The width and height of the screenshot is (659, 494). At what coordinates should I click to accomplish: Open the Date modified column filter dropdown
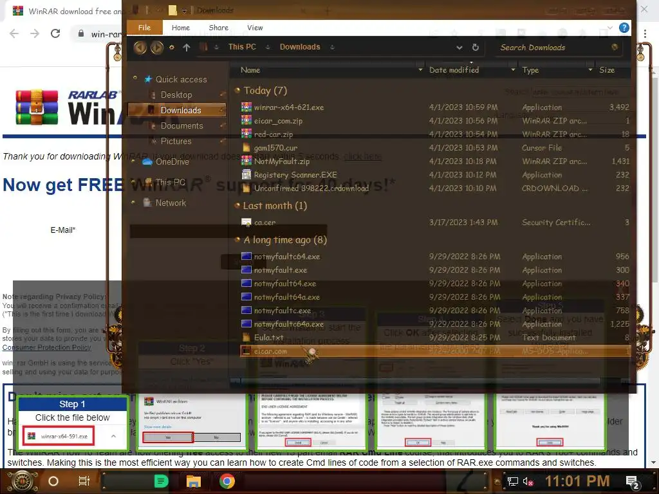click(513, 69)
